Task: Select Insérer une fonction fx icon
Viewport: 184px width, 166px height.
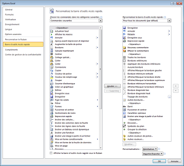Action: click(x=52, y=133)
